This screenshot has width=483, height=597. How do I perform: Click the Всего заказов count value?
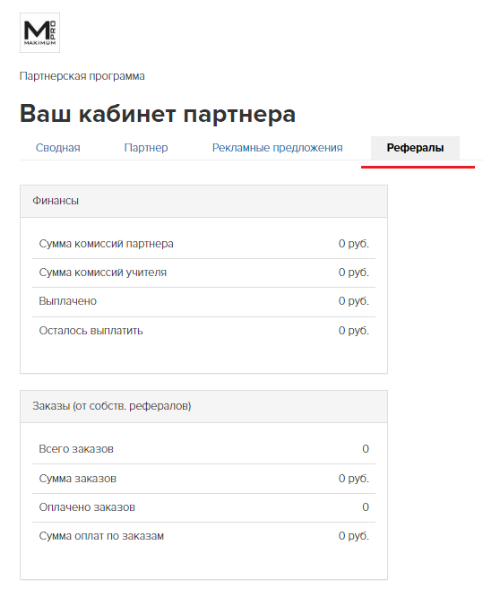click(366, 449)
